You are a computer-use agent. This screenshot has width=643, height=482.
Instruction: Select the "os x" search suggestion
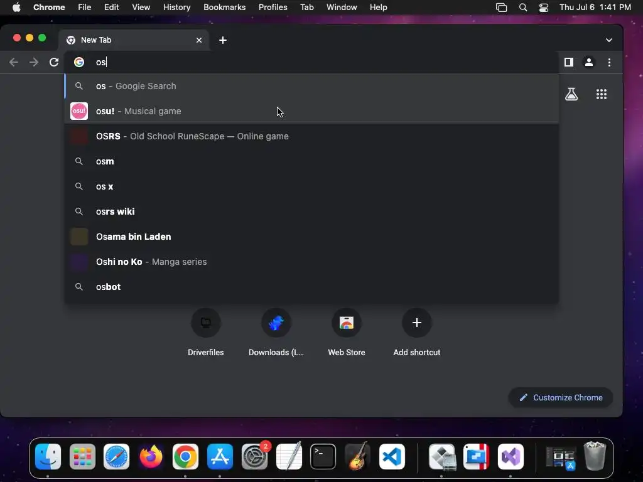[311, 186]
